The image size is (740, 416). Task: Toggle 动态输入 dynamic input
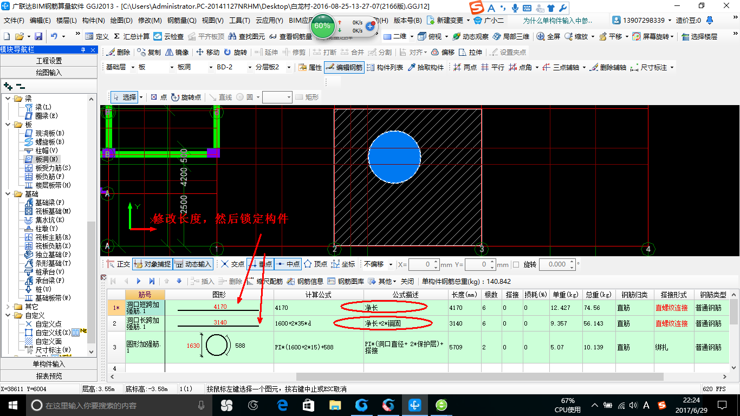click(193, 264)
